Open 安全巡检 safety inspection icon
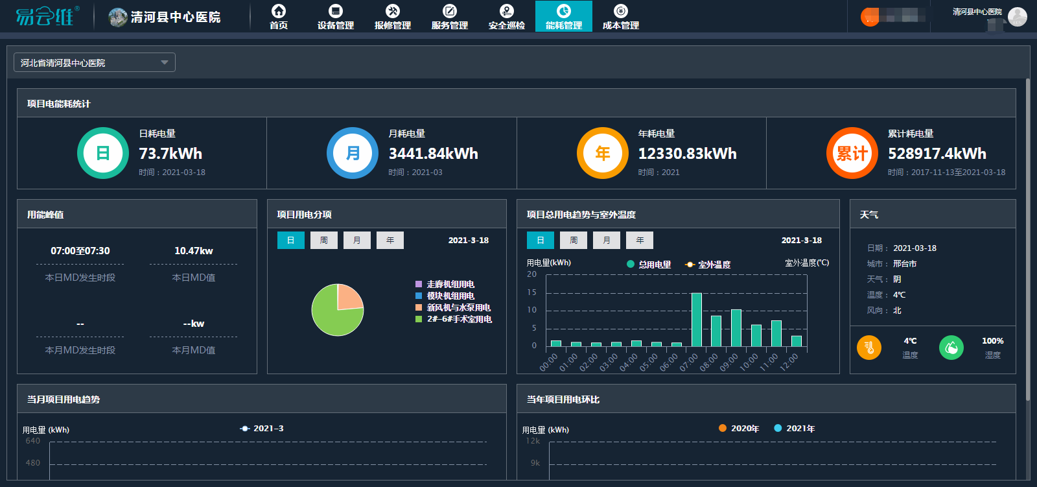Viewport: 1037px width, 487px height. [506, 12]
